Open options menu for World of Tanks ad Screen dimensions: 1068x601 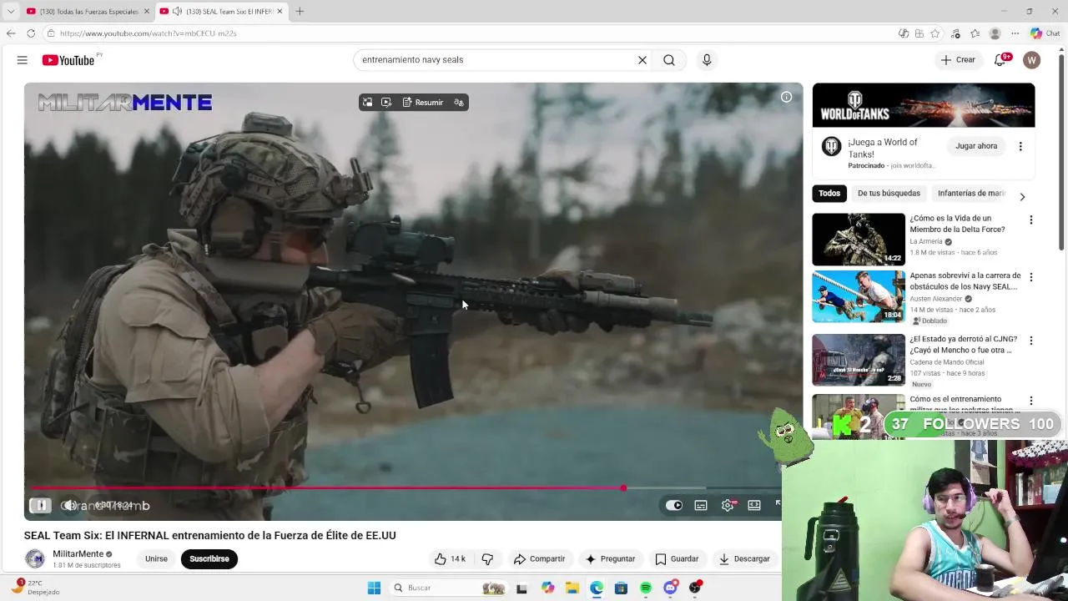(1020, 146)
